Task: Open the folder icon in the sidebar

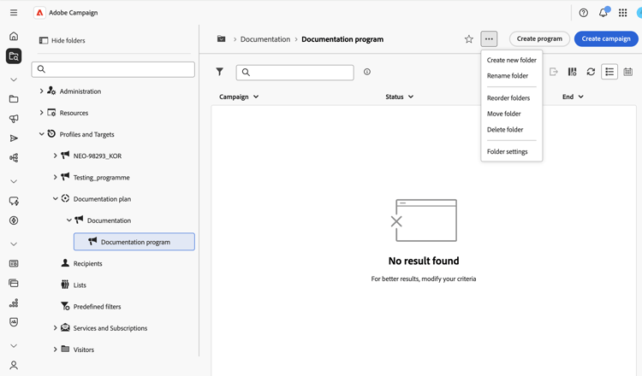Action: point(14,99)
